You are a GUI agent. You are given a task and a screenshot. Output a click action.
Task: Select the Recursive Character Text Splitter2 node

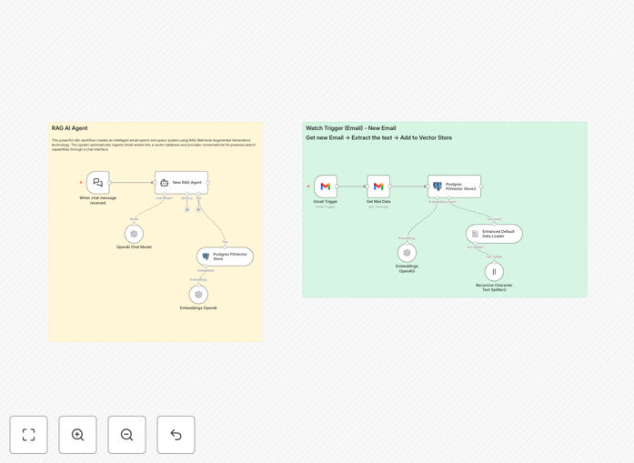point(494,272)
